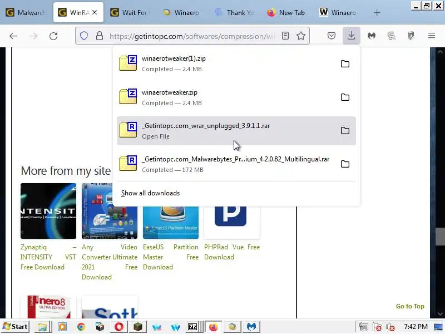Click the search extension icon in toolbar

click(x=392, y=36)
